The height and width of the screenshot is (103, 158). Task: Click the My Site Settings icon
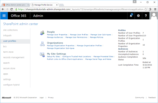coord(42,55)
